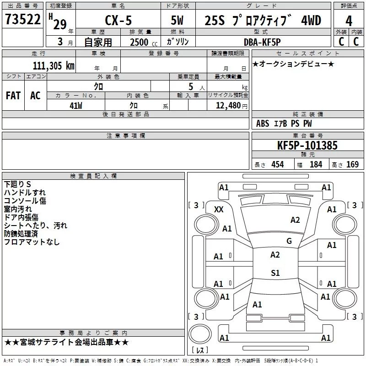Click the 後日発送部品 section header
366x366 pixels.
[126, 114]
